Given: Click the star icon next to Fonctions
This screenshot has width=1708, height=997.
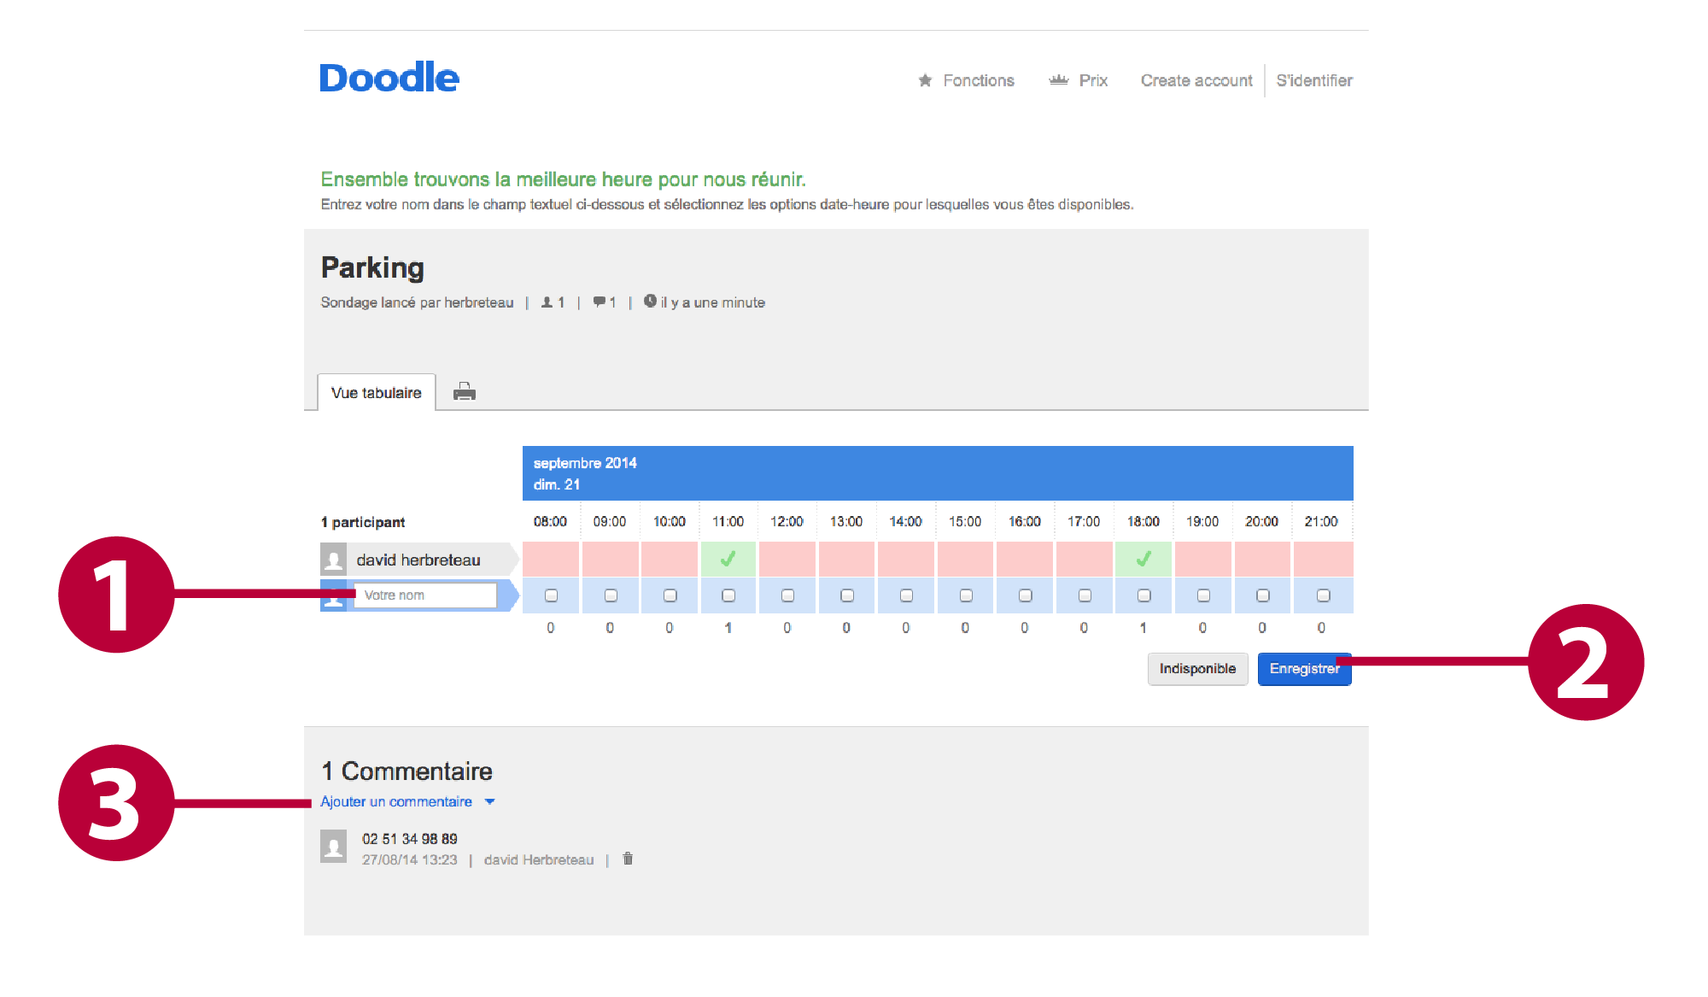Looking at the screenshot, I should [925, 80].
